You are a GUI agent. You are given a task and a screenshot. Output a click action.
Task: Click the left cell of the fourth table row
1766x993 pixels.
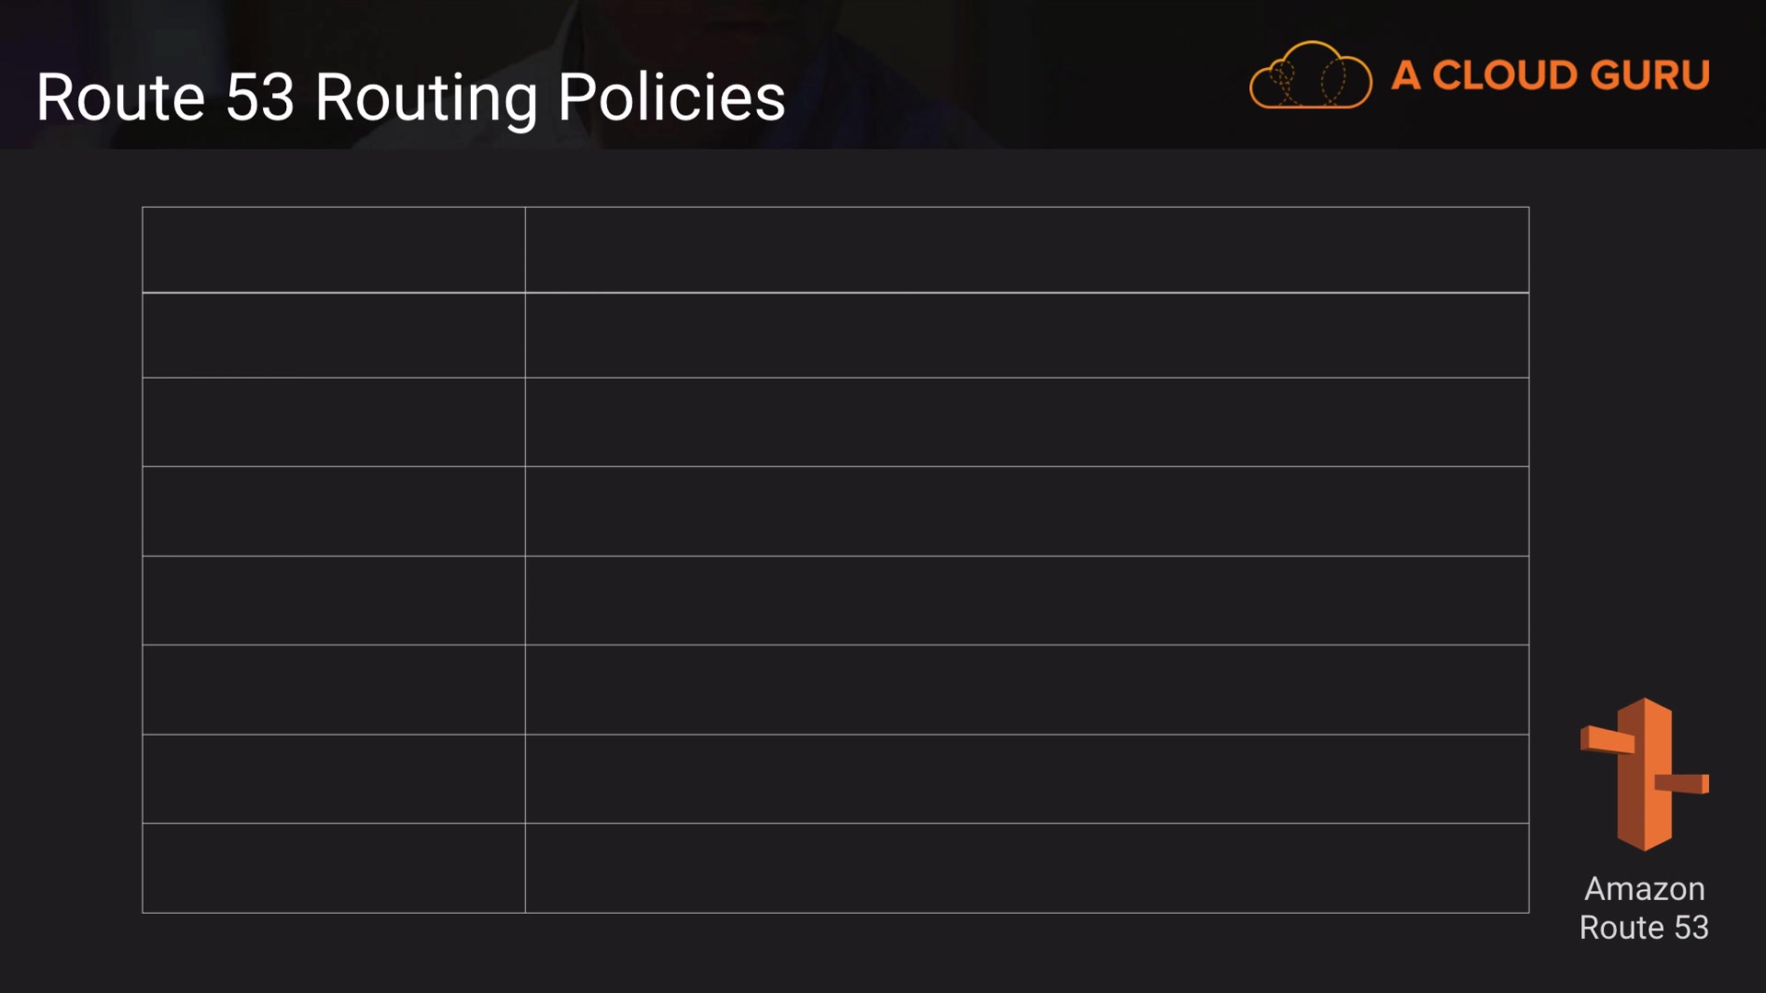pos(334,511)
